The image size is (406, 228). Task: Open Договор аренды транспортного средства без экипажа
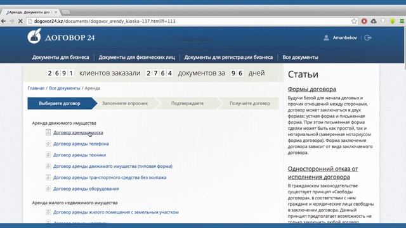[x=110, y=177]
